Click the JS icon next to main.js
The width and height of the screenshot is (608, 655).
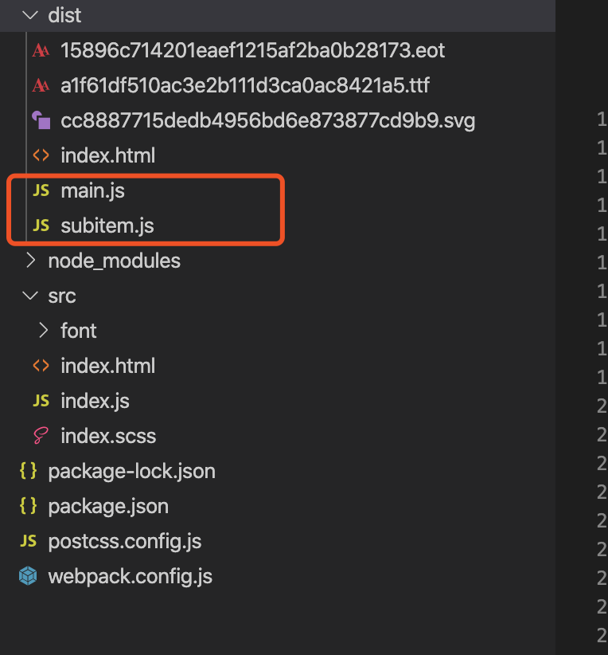pyautogui.click(x=41, y=191)
